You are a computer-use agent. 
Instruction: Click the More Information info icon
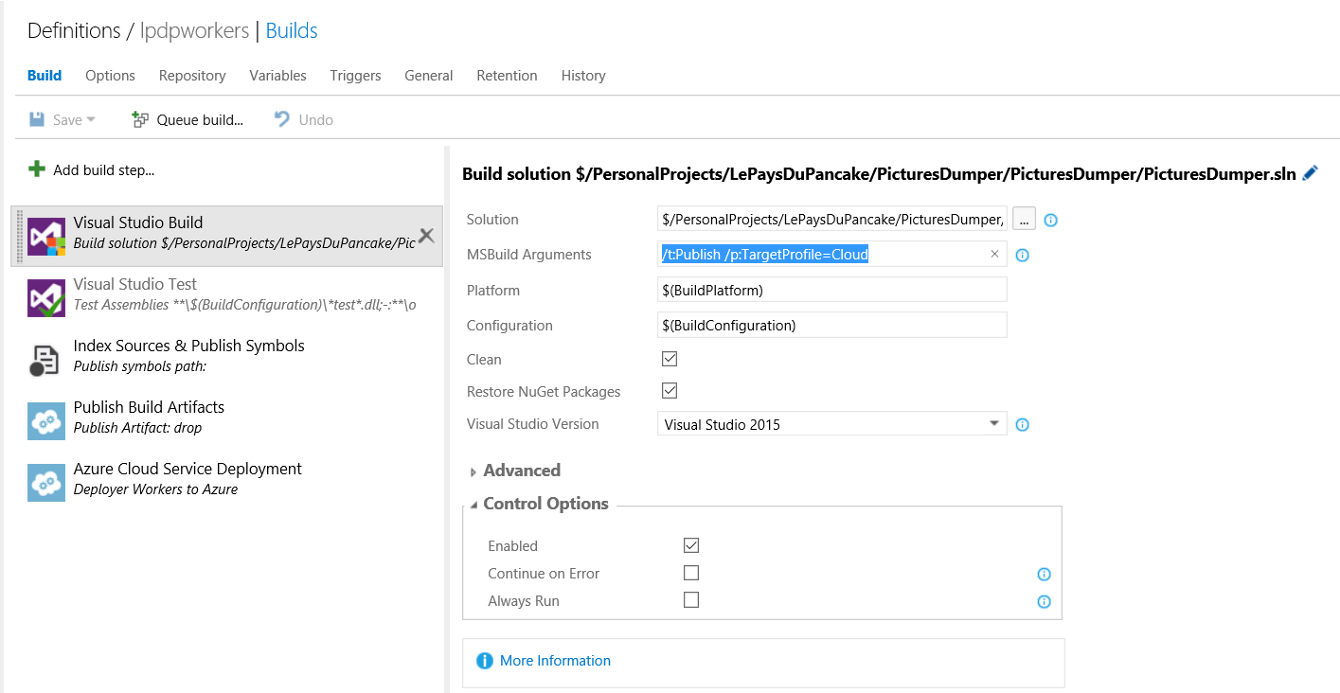coord(485,661)
